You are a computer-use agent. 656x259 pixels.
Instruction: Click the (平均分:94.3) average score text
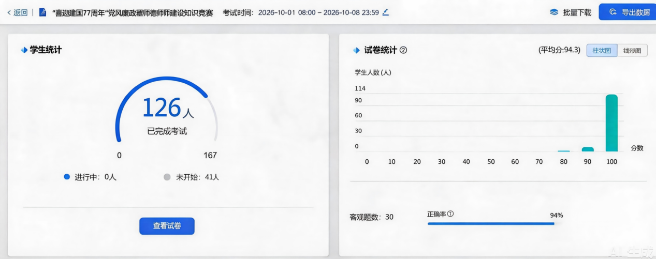[559, 50]
